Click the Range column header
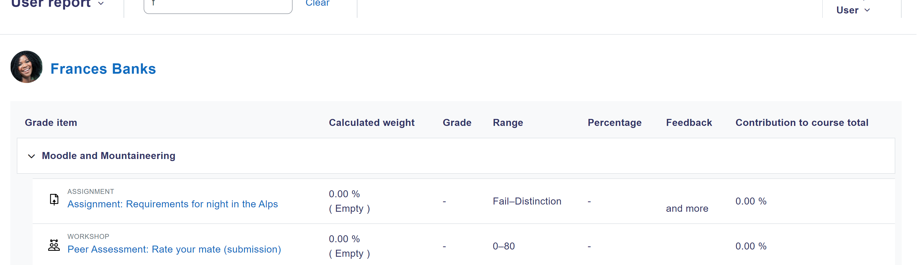 point(508,123)
